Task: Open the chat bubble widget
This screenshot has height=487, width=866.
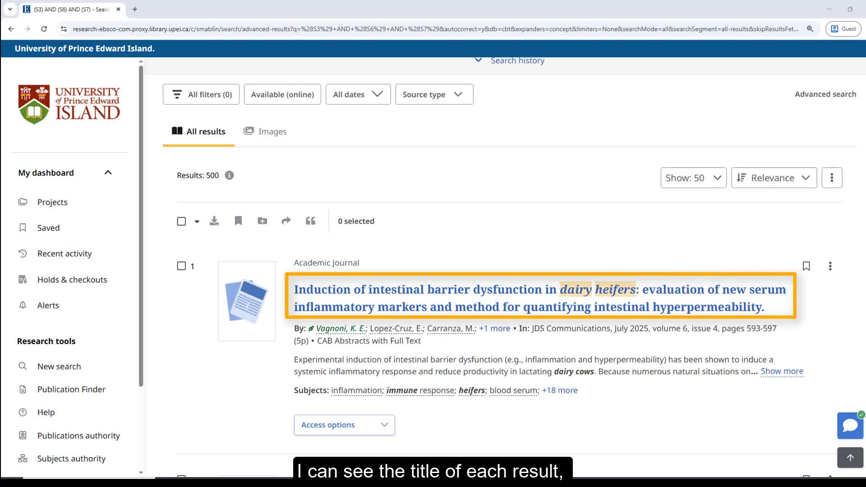Action: (850, 425)
